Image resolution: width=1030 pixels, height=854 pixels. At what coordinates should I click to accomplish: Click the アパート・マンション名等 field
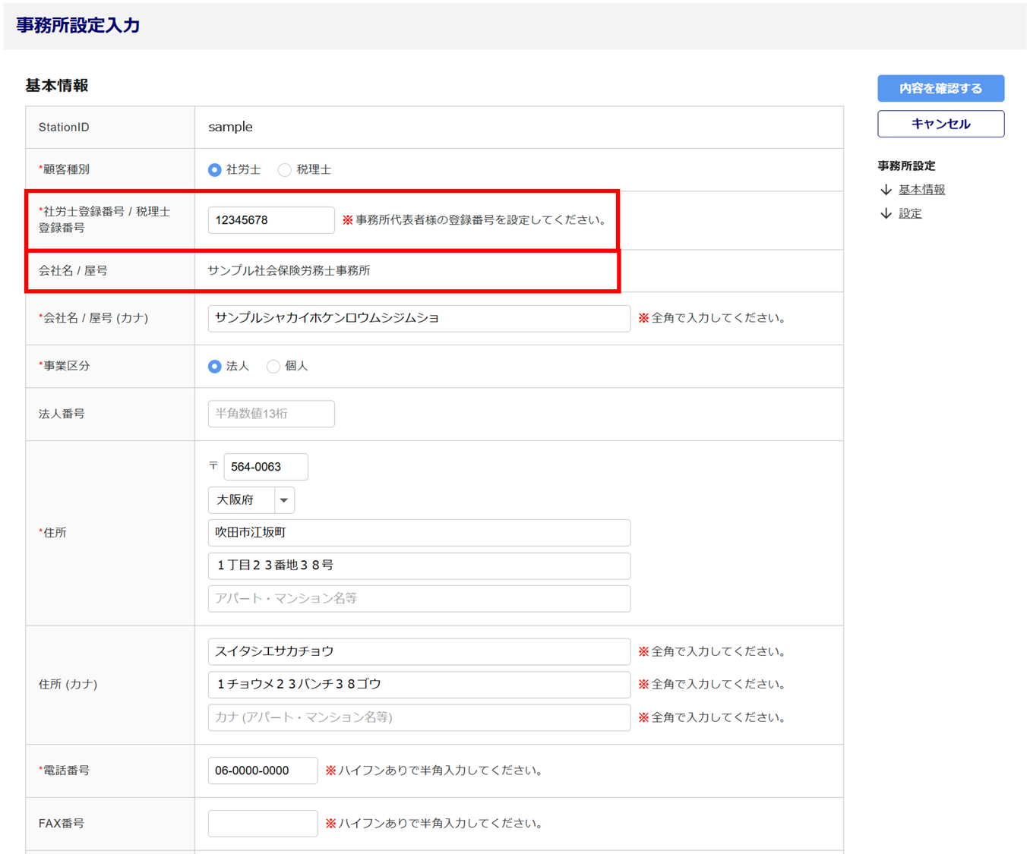click(419, 598)
